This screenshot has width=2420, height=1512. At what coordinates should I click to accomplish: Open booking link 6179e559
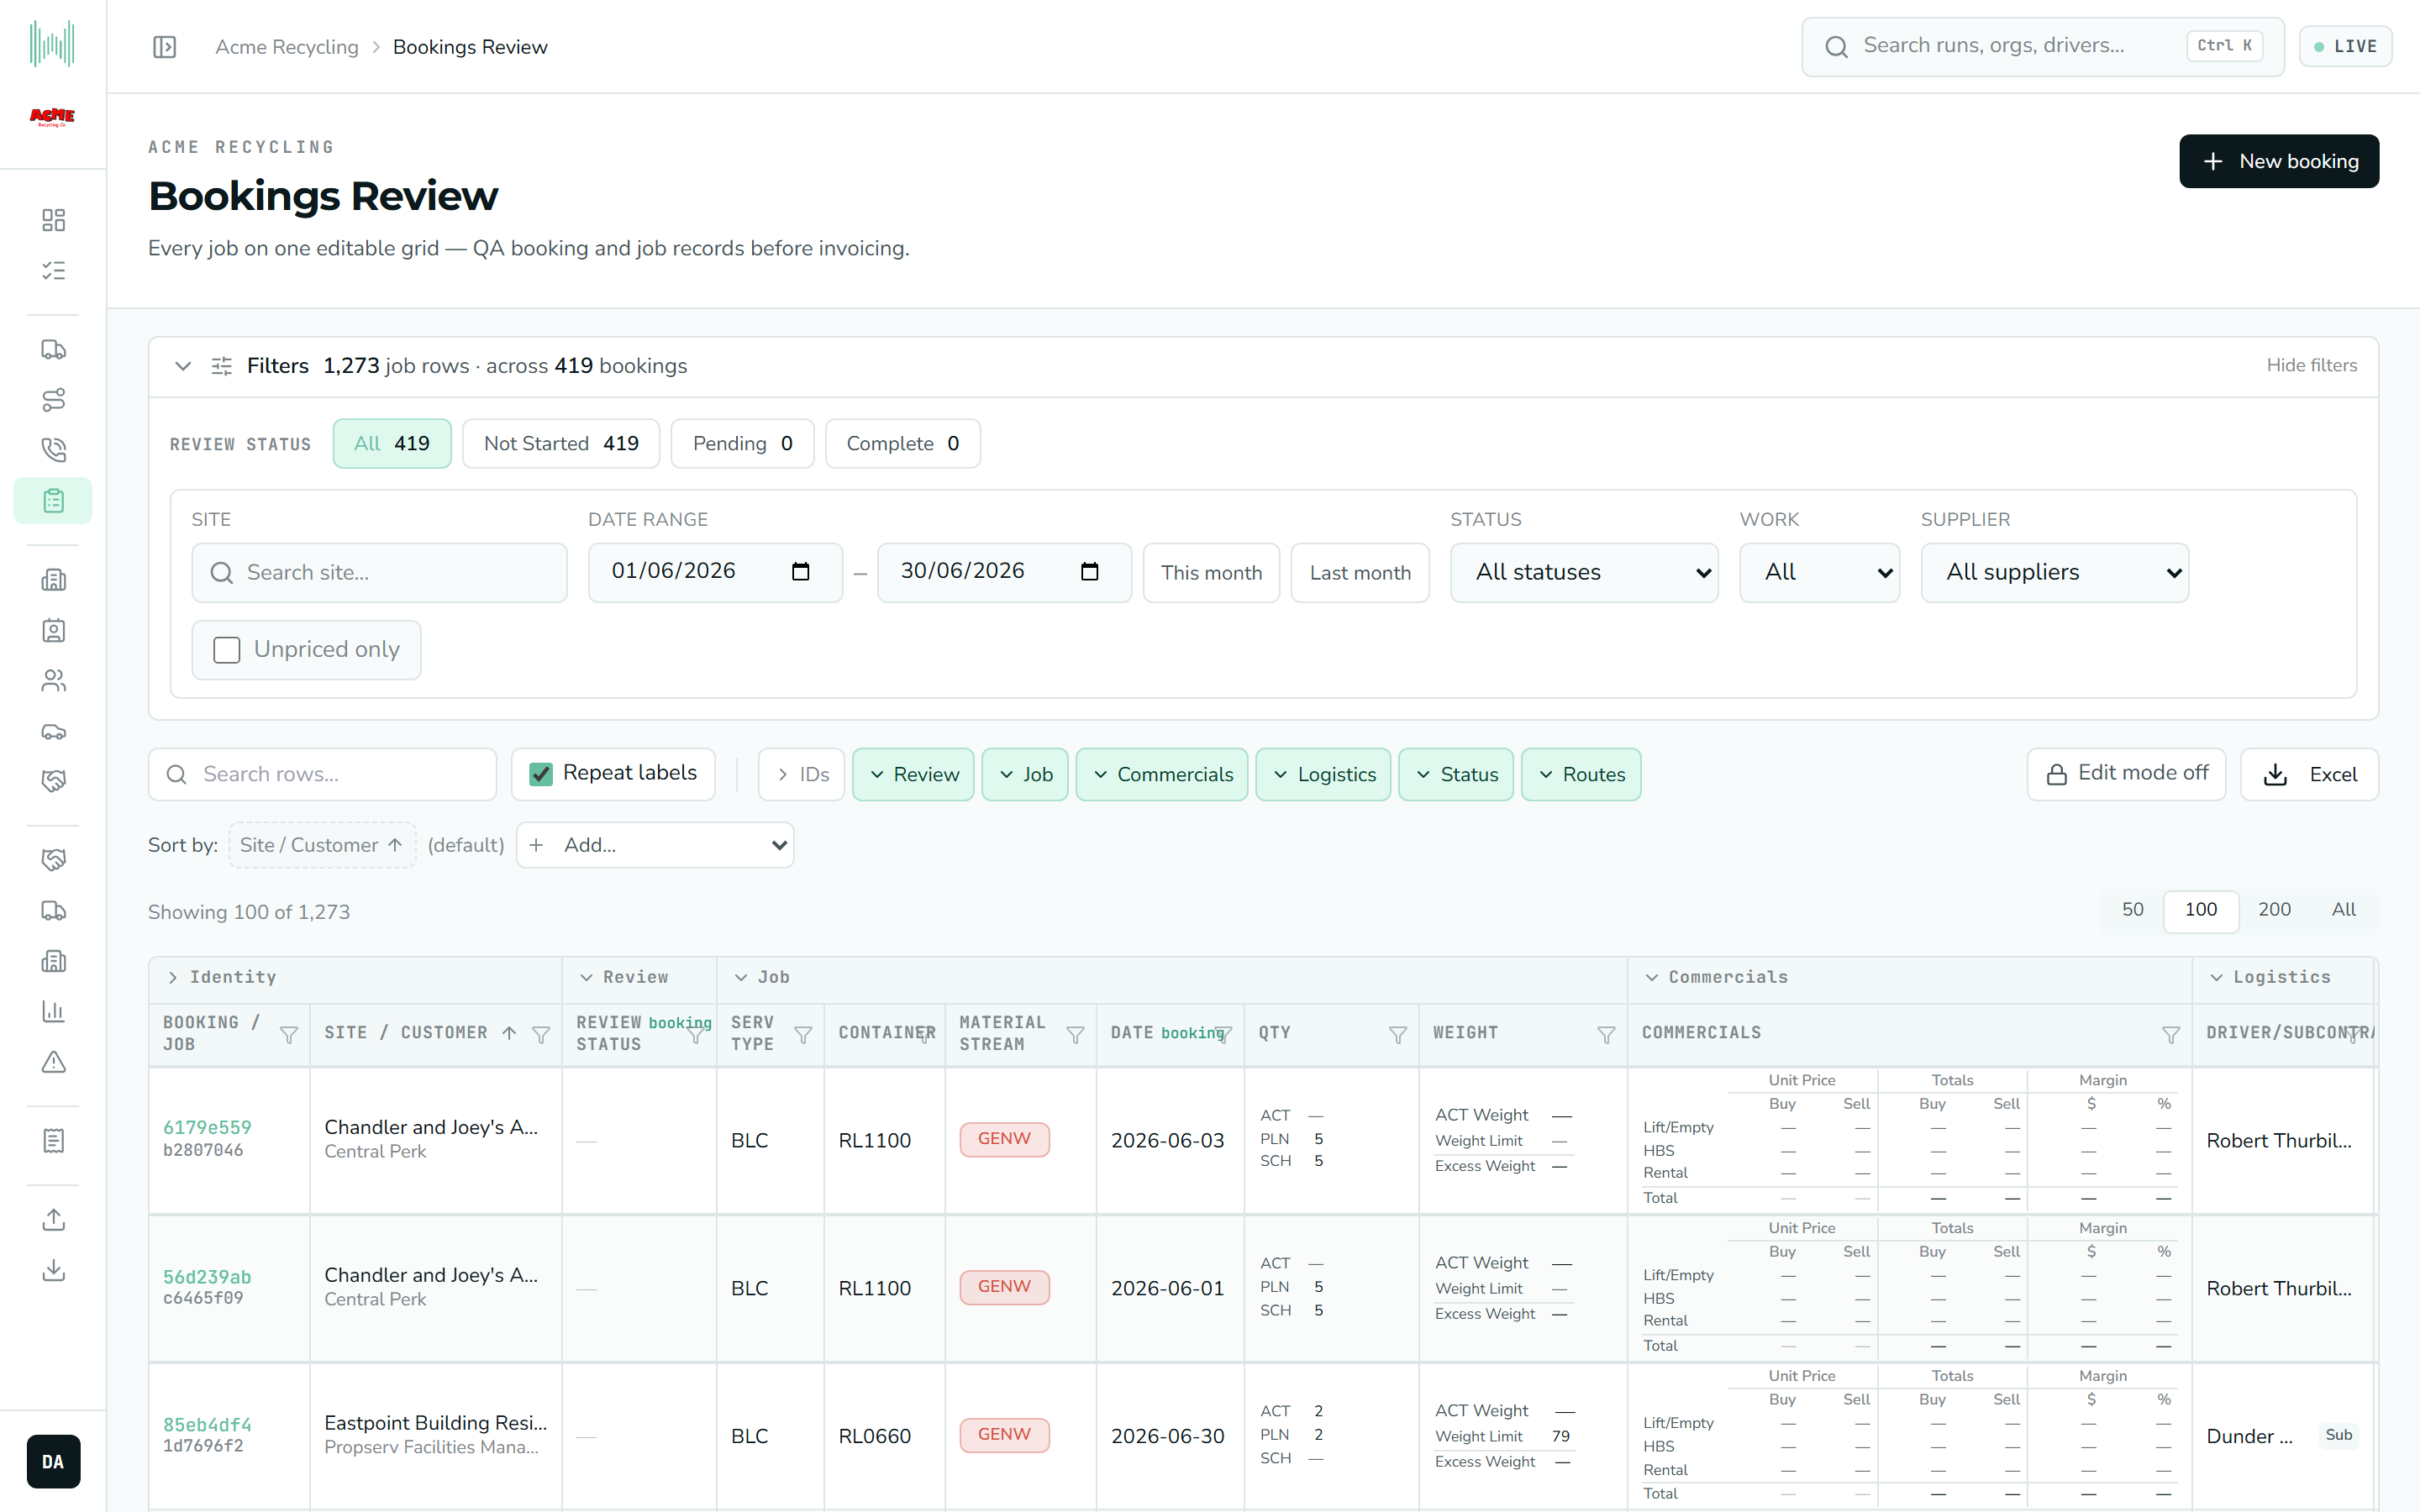(x=207, y=1127)
